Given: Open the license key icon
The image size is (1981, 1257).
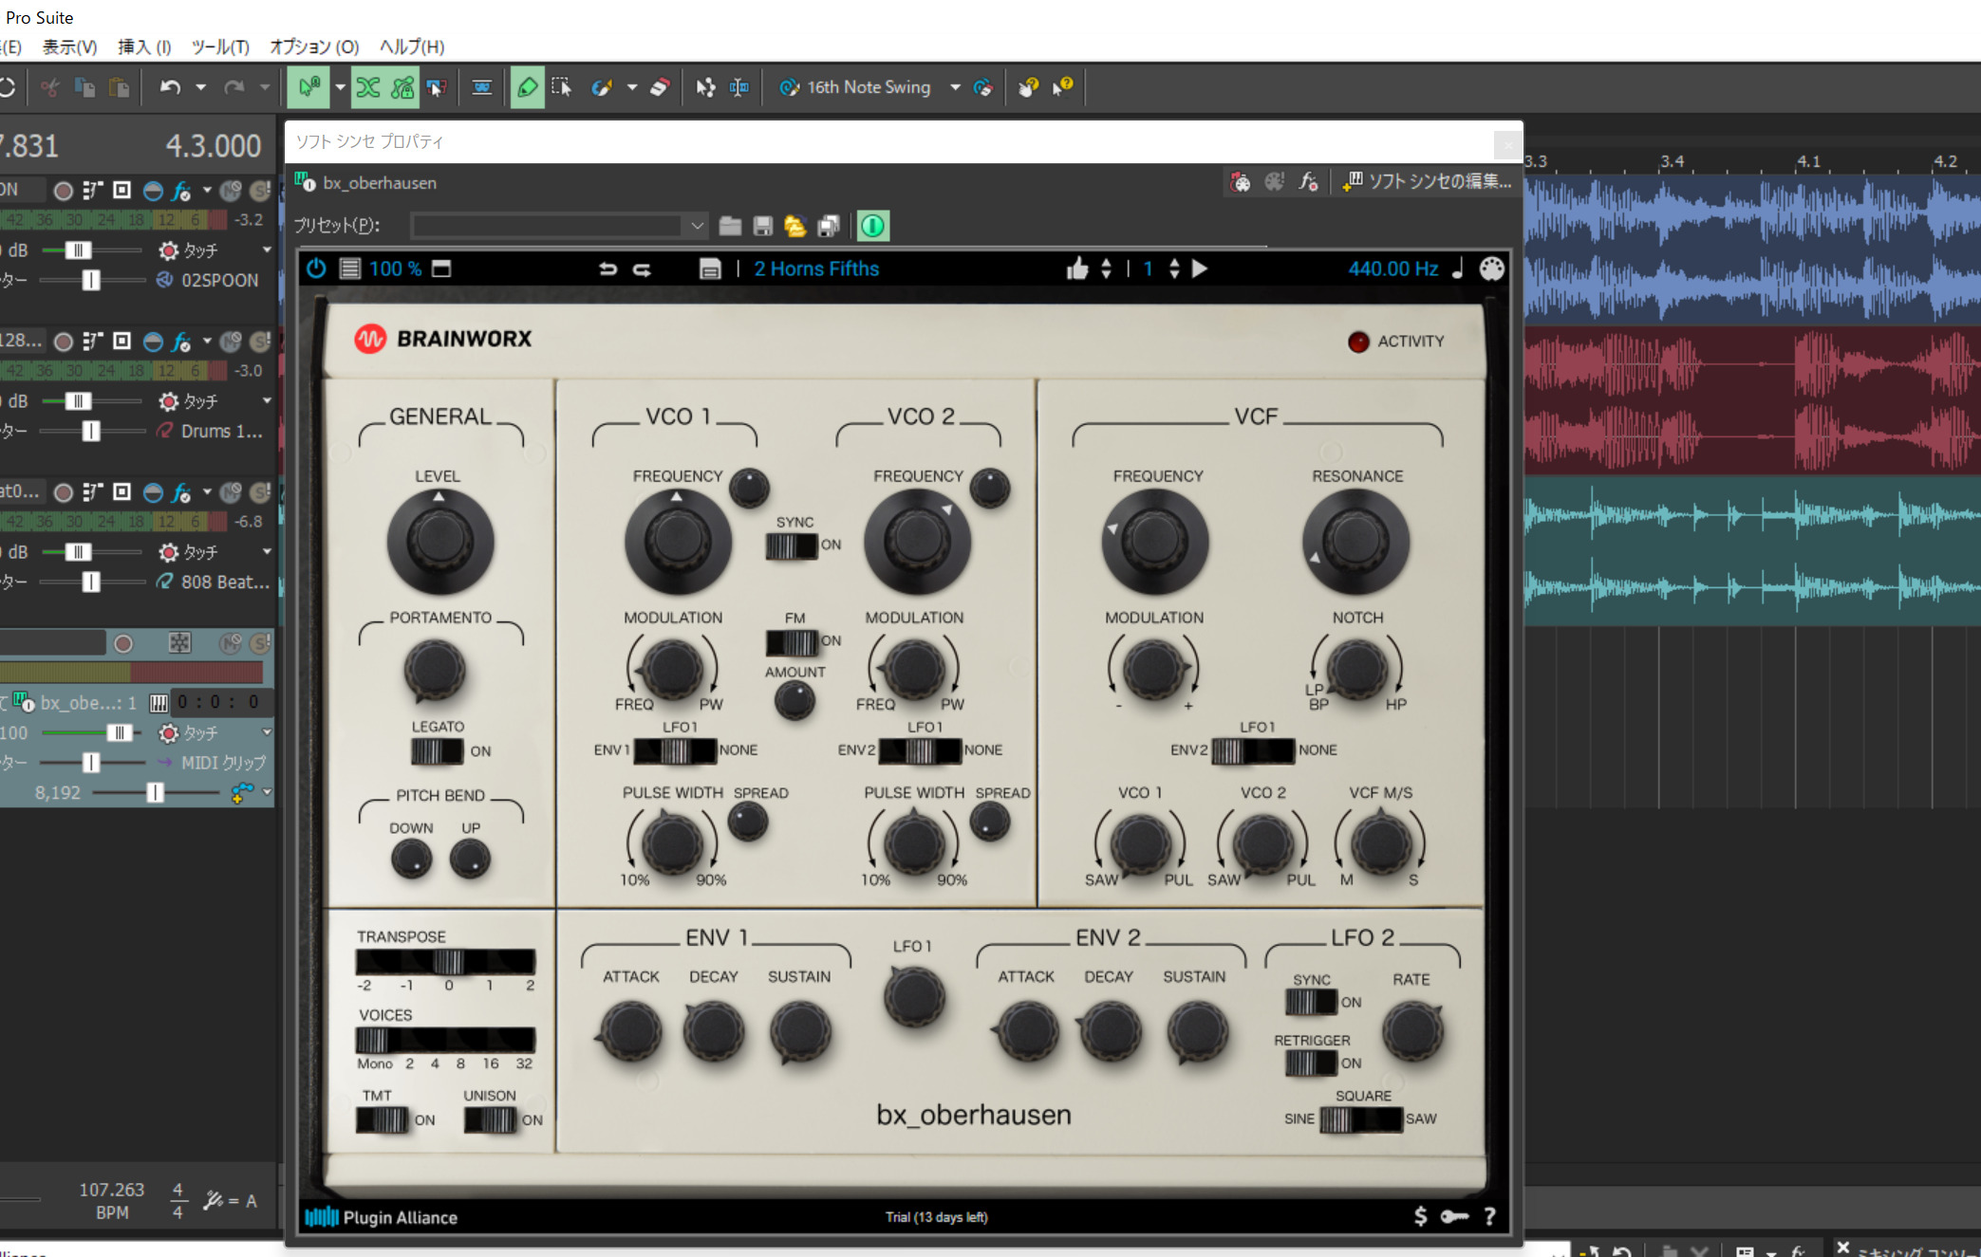Looking at the screenshot, I should pyautogui.click(x=1454, y=1216).
